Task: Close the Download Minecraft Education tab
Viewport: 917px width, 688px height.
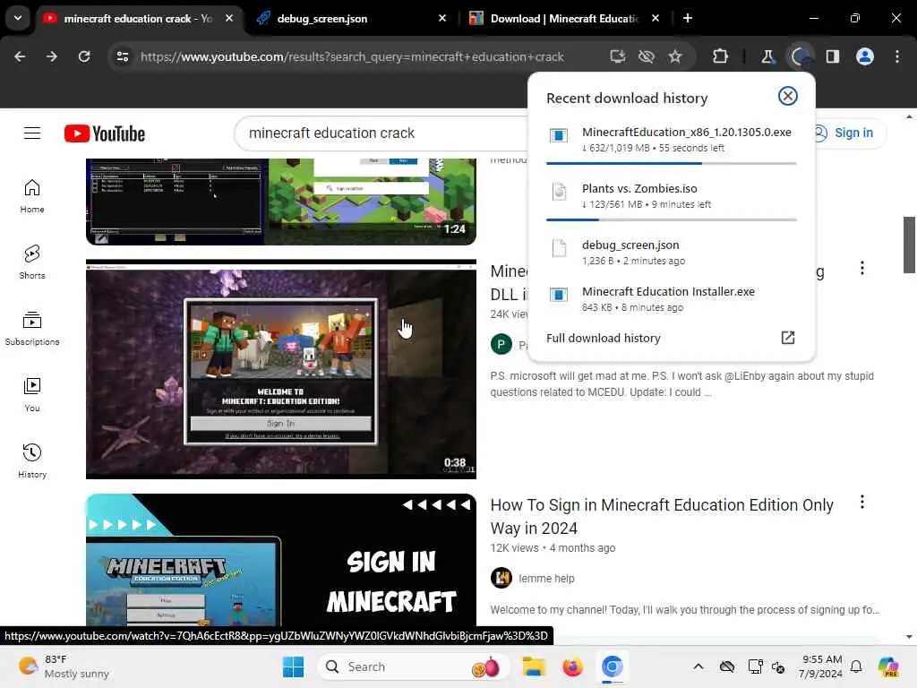Action: (656, 19)
